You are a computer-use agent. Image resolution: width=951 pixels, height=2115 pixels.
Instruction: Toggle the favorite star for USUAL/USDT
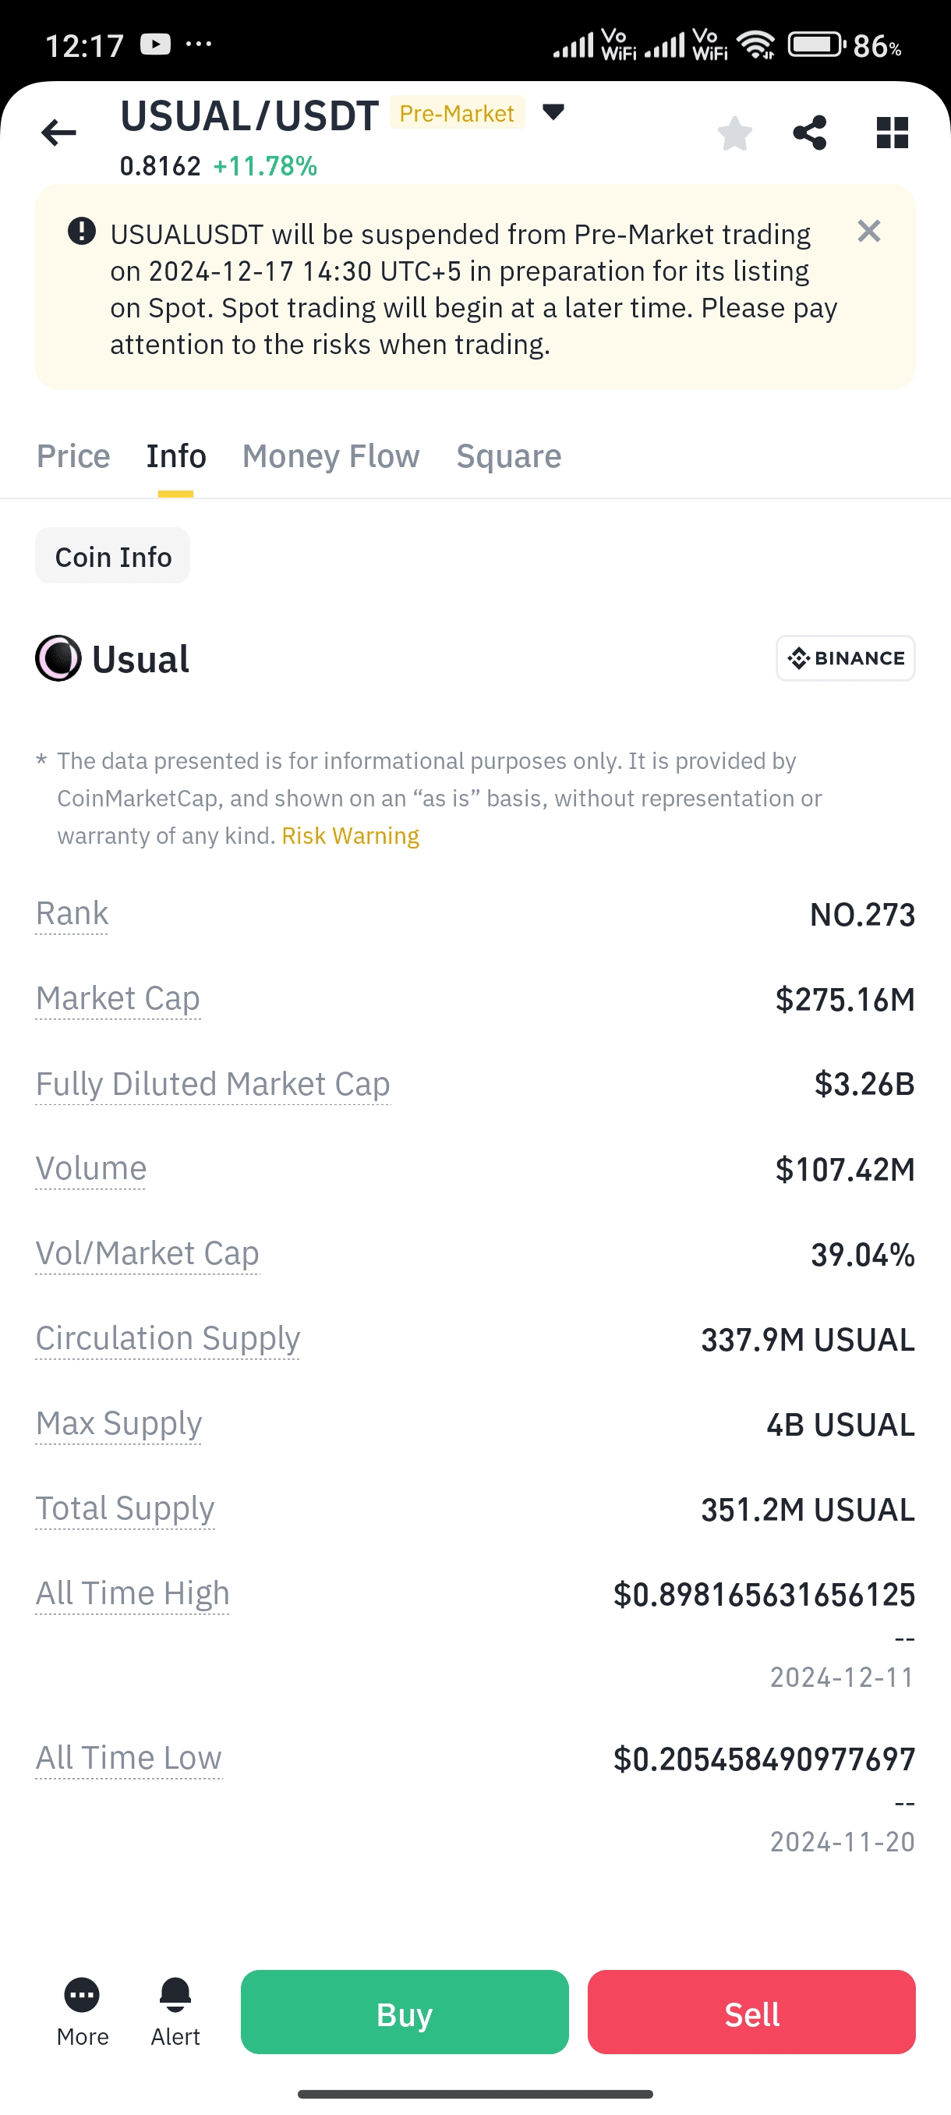click(x=734, y=133)
